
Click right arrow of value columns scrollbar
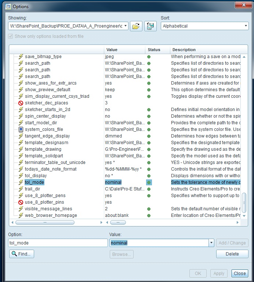[237, 222]
